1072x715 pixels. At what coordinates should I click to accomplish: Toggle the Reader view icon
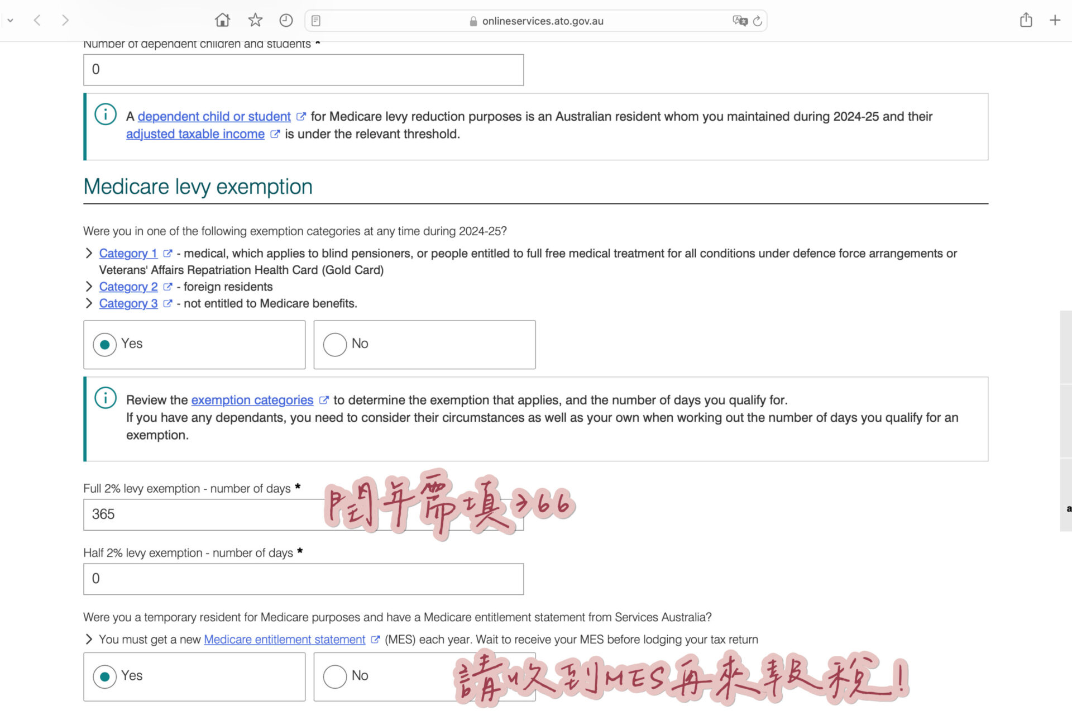[x=316, y=21]
